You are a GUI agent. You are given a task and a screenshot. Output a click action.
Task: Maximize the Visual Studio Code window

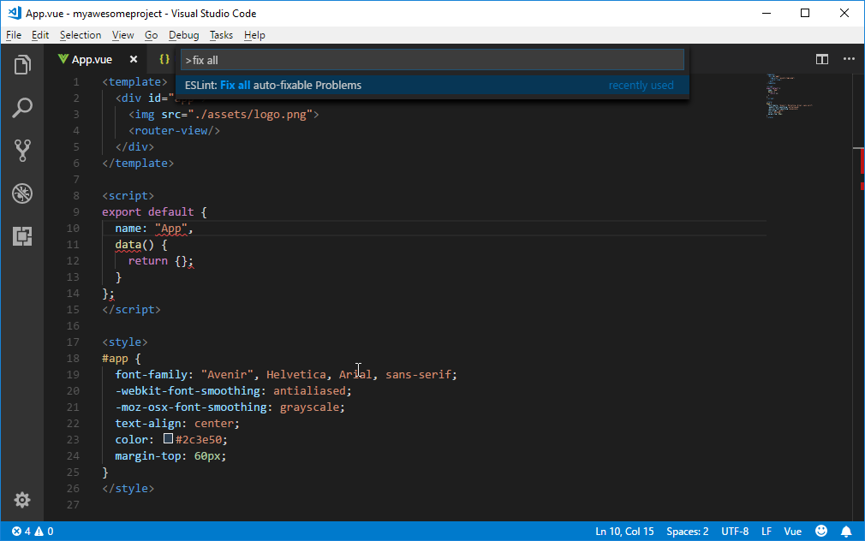tap(805, 13)
